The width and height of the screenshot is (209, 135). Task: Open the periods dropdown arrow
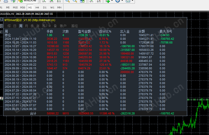122,1
